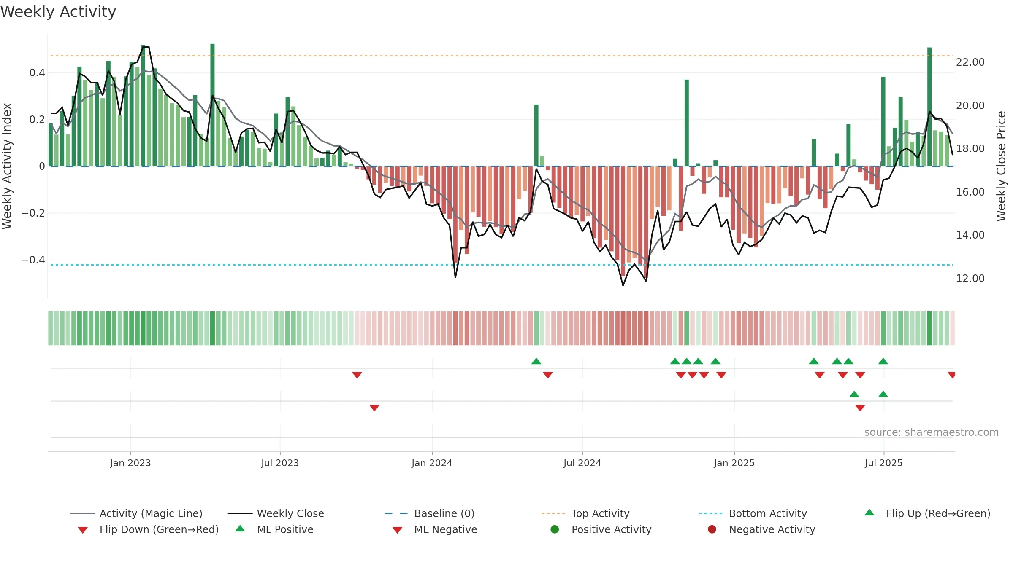The width and height of the screenshot is (1013, 569).
Task: Click the ML Negative red triangle legend icon
Action: coord(397,530)
